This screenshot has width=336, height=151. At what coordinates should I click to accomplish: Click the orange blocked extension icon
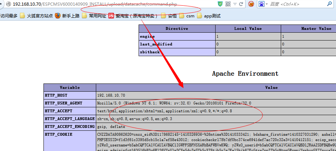[251, 4]
